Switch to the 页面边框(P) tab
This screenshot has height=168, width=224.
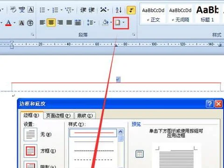tap(58, 116)
